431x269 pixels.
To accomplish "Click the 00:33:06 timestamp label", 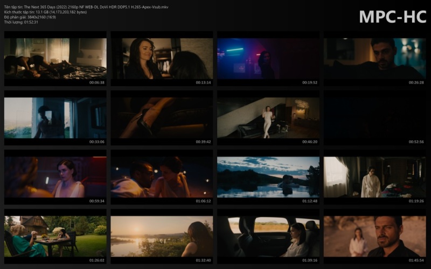I will pyautogui.click(x=97, y=141).
